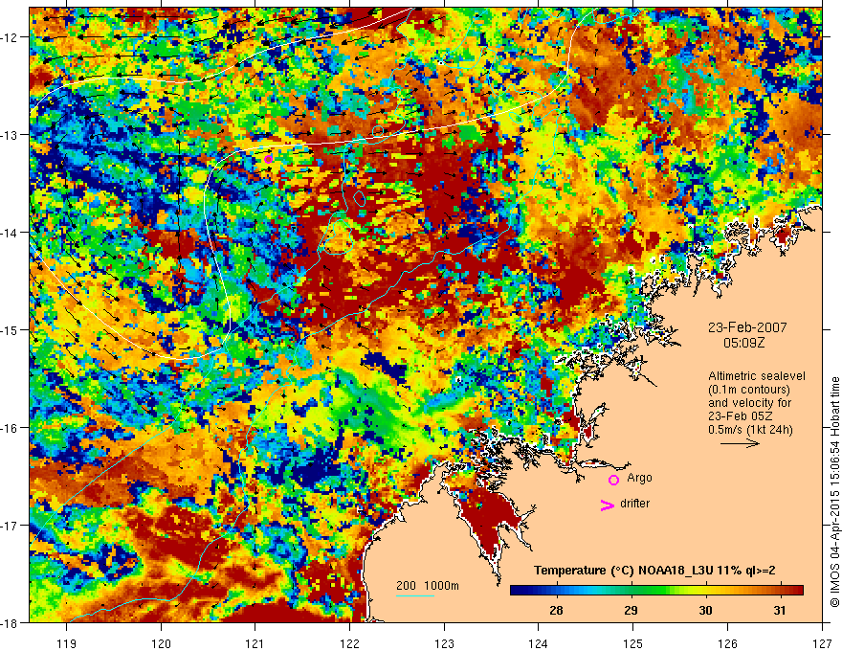
Task: Click longitude axis label 121
Action: pyautogui.click(x=255, y=643)
